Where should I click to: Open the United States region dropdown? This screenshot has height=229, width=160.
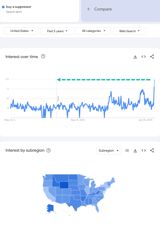click(x=21, y=31)
